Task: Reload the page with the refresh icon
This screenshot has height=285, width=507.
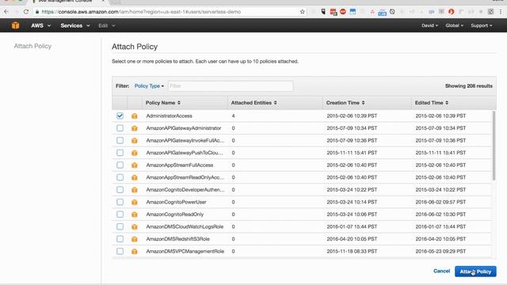Action: pyautogui.click(x=26, y=12)
